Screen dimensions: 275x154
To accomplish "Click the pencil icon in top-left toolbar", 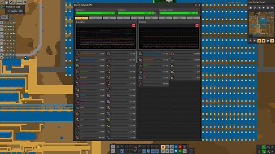I will click(x=10, y=2).
